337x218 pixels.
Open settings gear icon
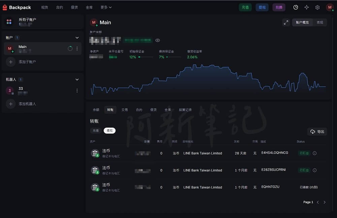317,7
